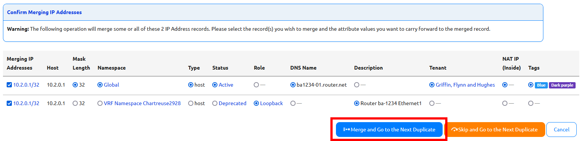
Task: Select NAT IP radio in Active row
Action: coord(505,85)
